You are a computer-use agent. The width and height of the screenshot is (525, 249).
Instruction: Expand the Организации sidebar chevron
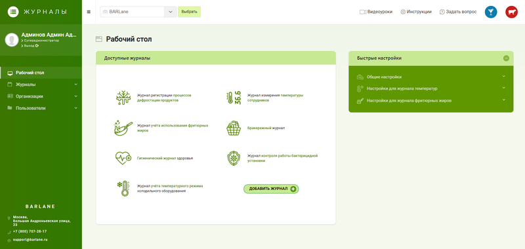[76, 96]
